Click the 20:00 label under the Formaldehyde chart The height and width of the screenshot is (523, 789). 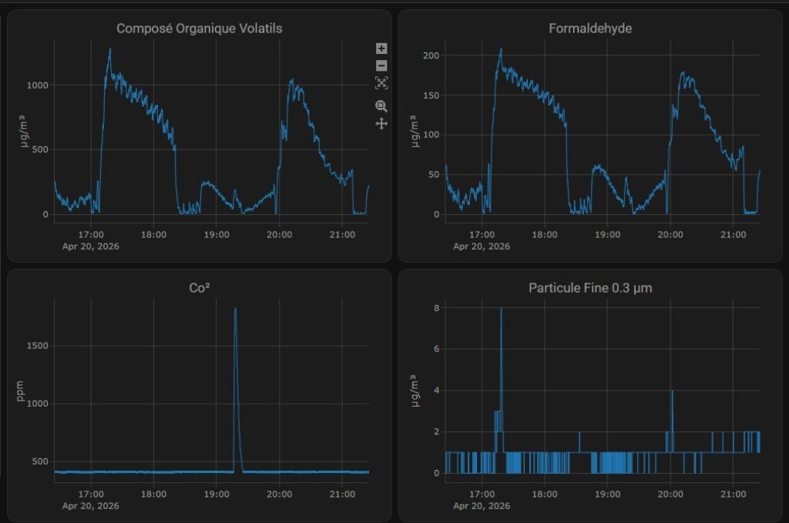coord(670,235)
